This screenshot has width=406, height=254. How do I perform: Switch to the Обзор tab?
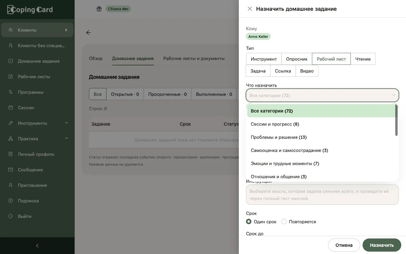[96, 59]
